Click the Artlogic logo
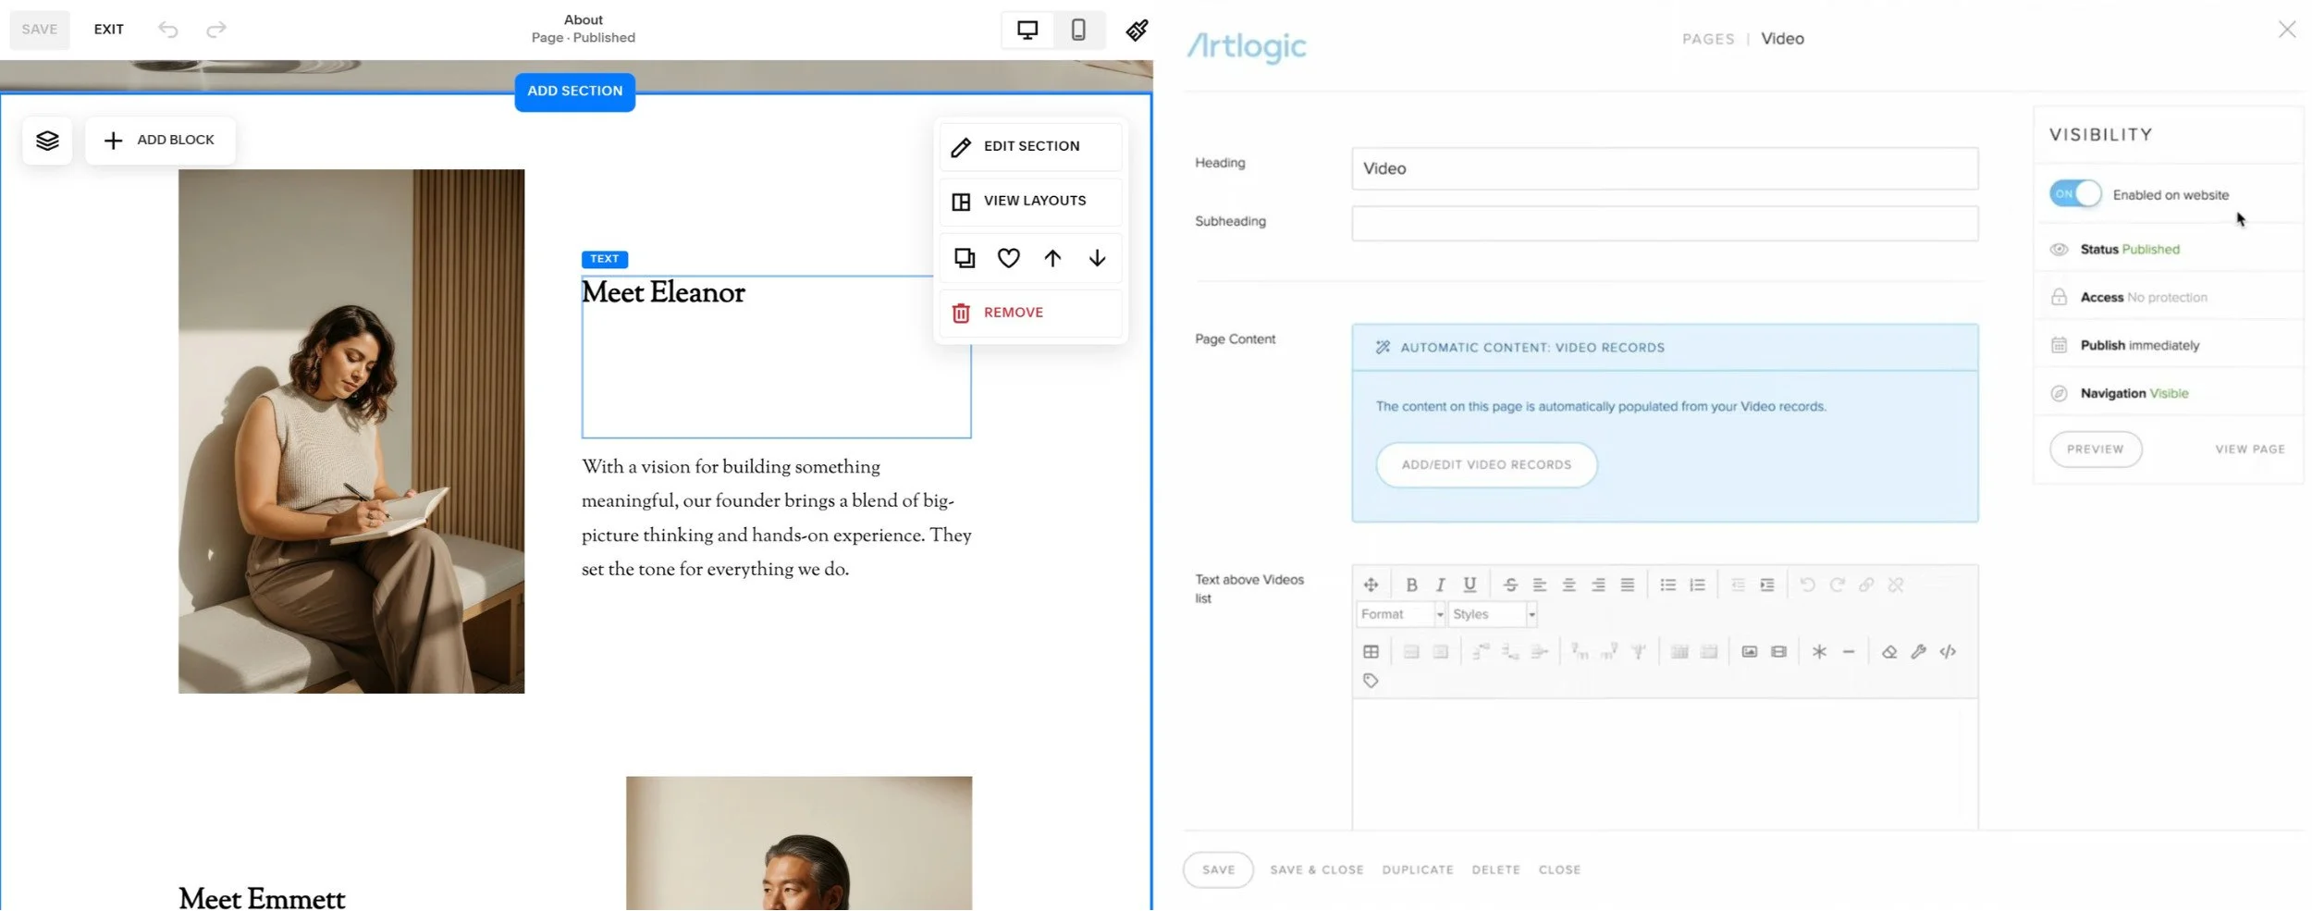Screen dimensions: 2312x911 pyautogui.click(x=1247, y=45)
